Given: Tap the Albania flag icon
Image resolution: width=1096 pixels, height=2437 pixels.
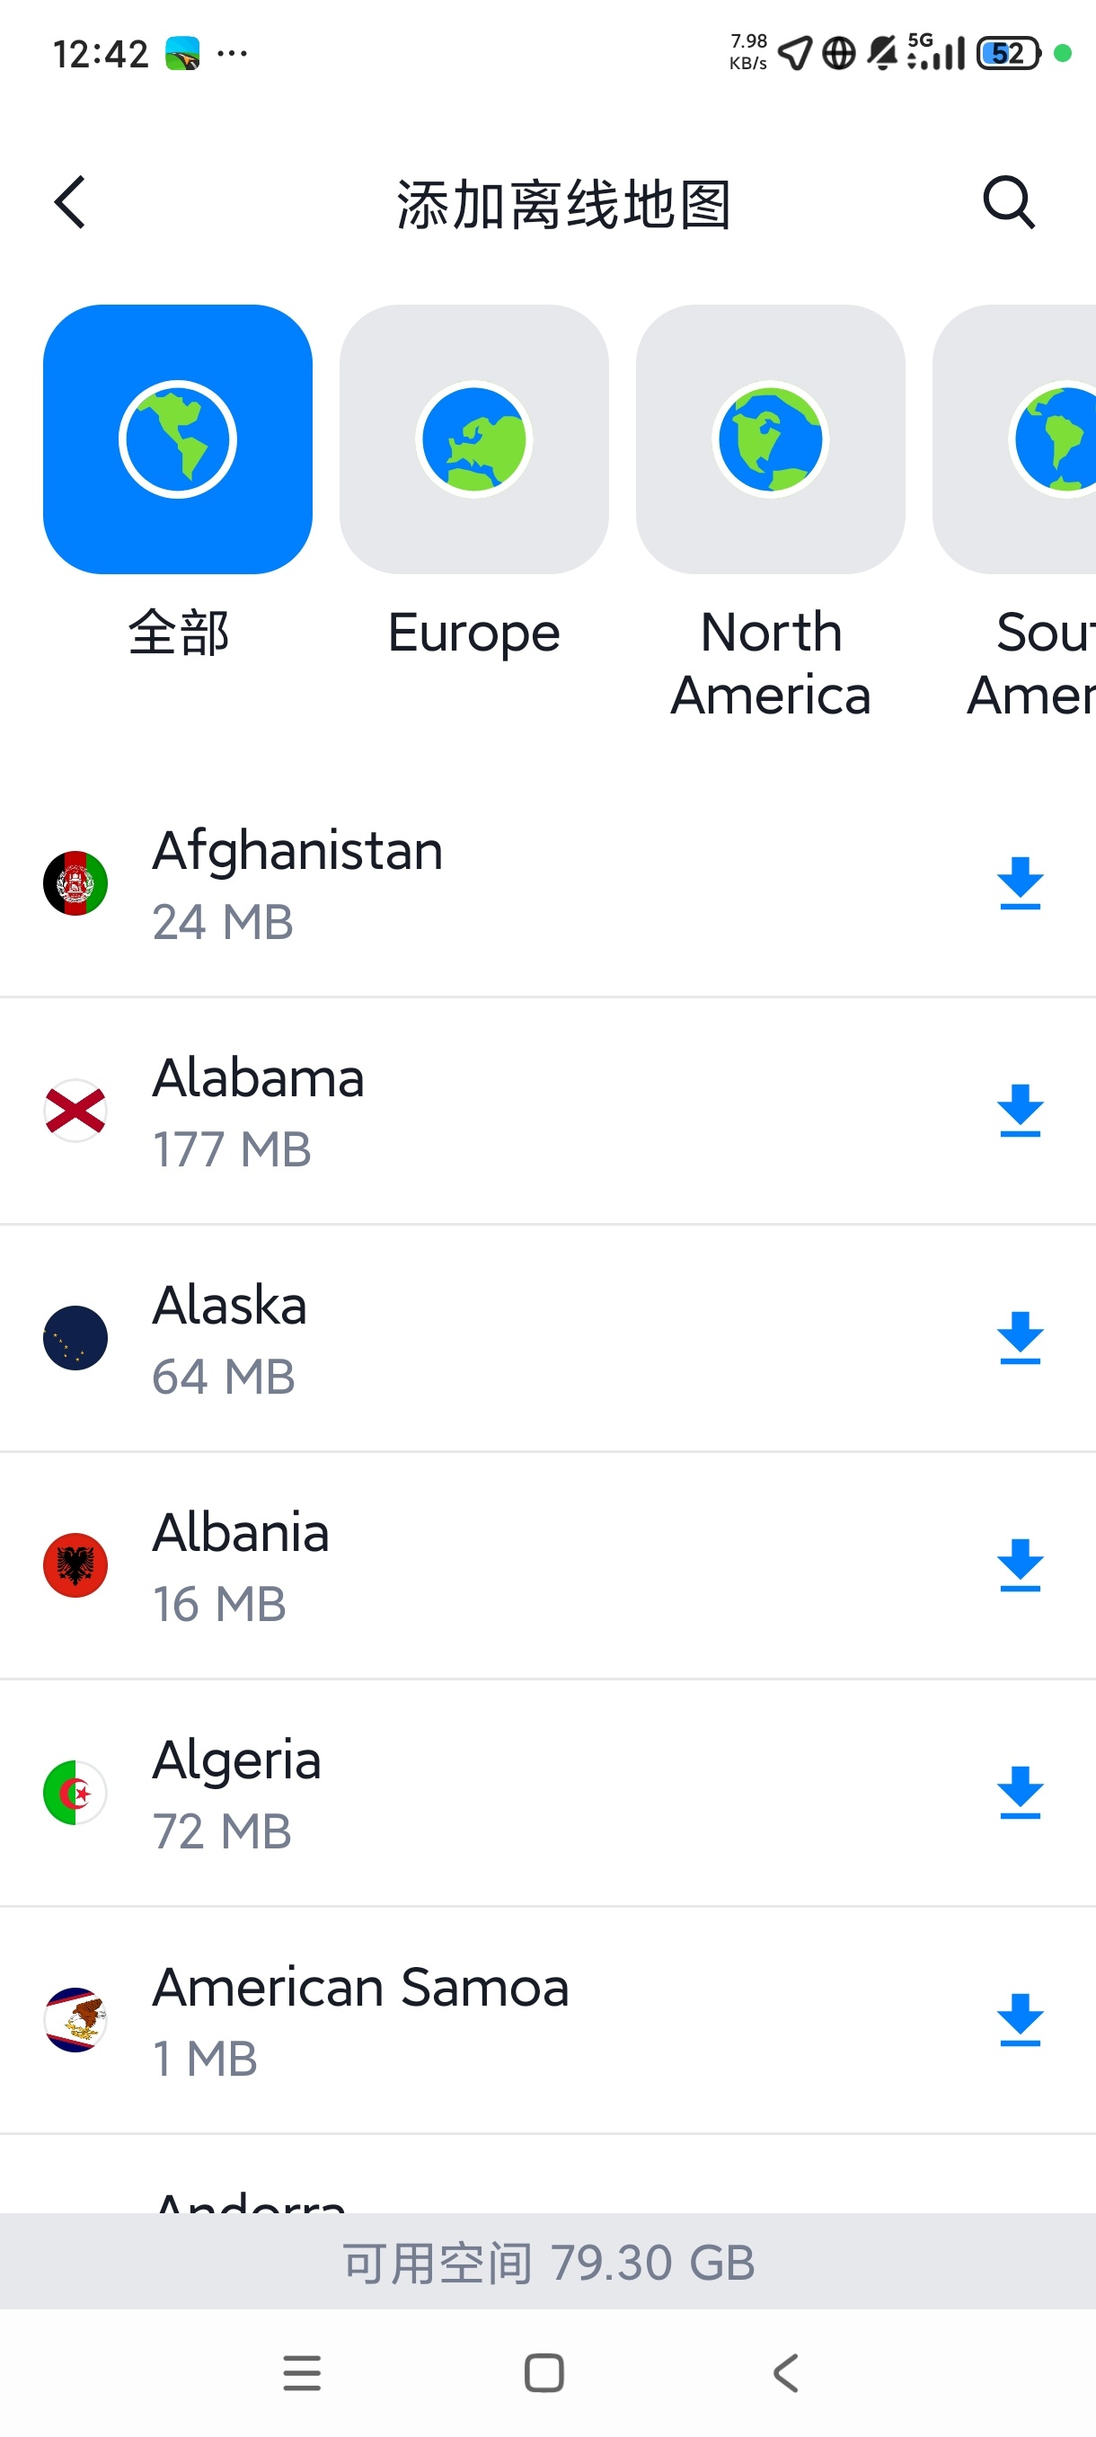Looking at the screenshot, I should point(75,1564).
